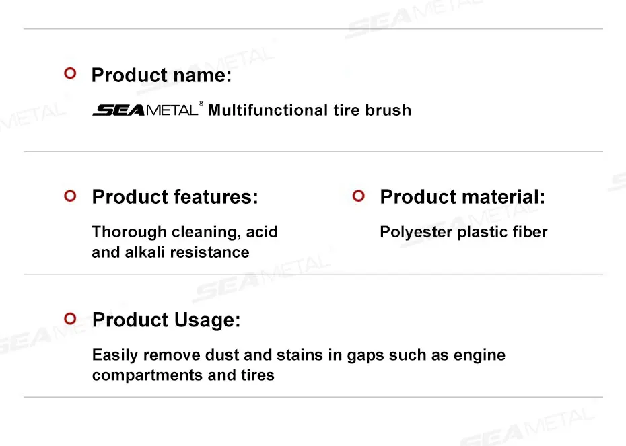Image resolution: width=626 pixels, height=446 pixels.
Task: Click the Polyester plastic fiber text
Action: [464, 232]
